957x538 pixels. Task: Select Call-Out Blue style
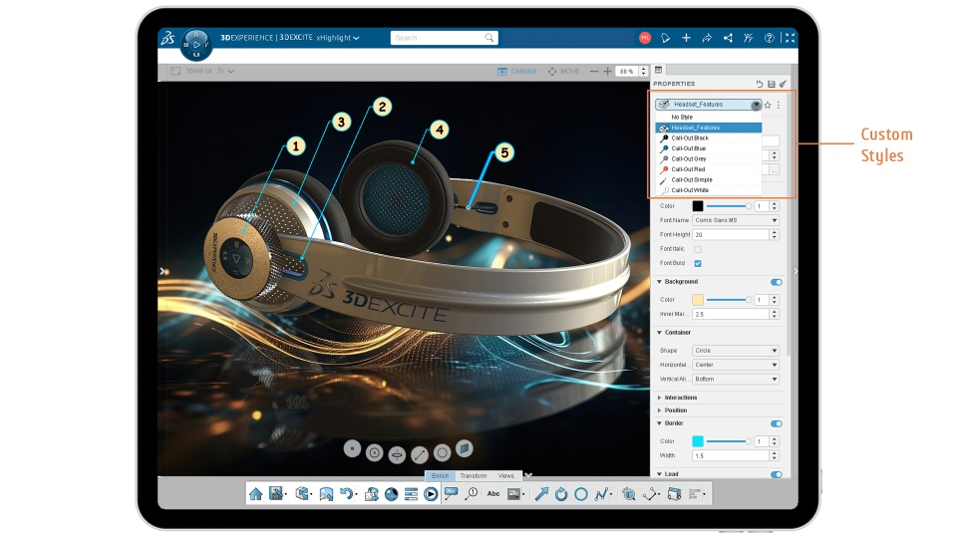(x=709, y=148)
